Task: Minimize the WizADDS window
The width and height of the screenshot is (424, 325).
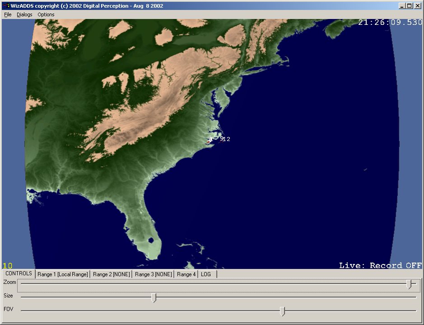Action: pyautogui.click(x=402, y=6)
